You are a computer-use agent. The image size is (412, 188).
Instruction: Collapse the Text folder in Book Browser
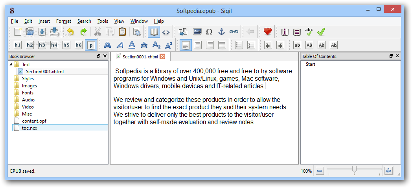tap(11, 64)
